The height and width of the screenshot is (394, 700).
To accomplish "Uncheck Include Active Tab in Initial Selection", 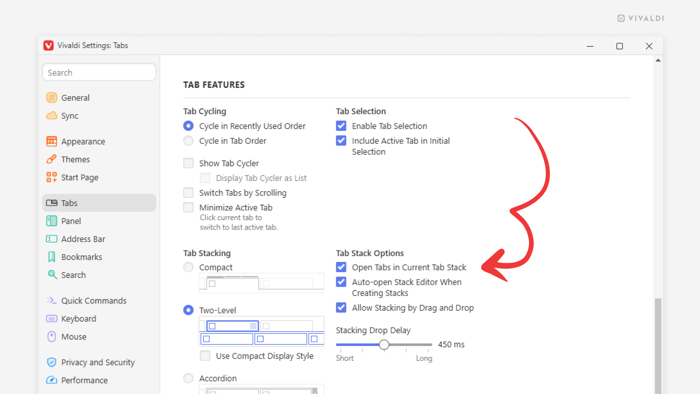I will click(x=341, y=140).
